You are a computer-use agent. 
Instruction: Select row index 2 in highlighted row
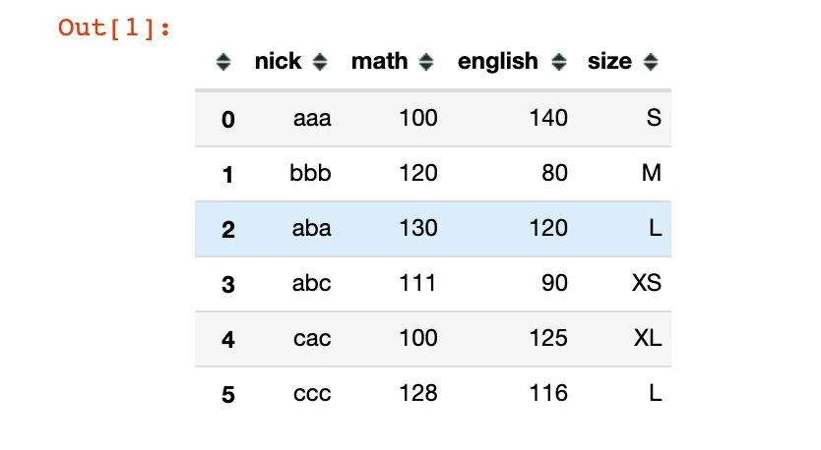pos(227,230)
